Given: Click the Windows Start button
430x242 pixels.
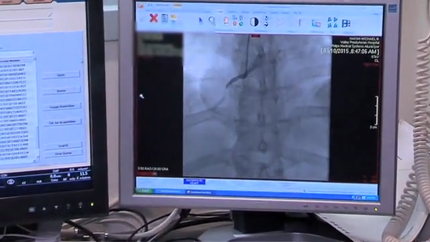Looking at the screenshot, I should [144, 191].
